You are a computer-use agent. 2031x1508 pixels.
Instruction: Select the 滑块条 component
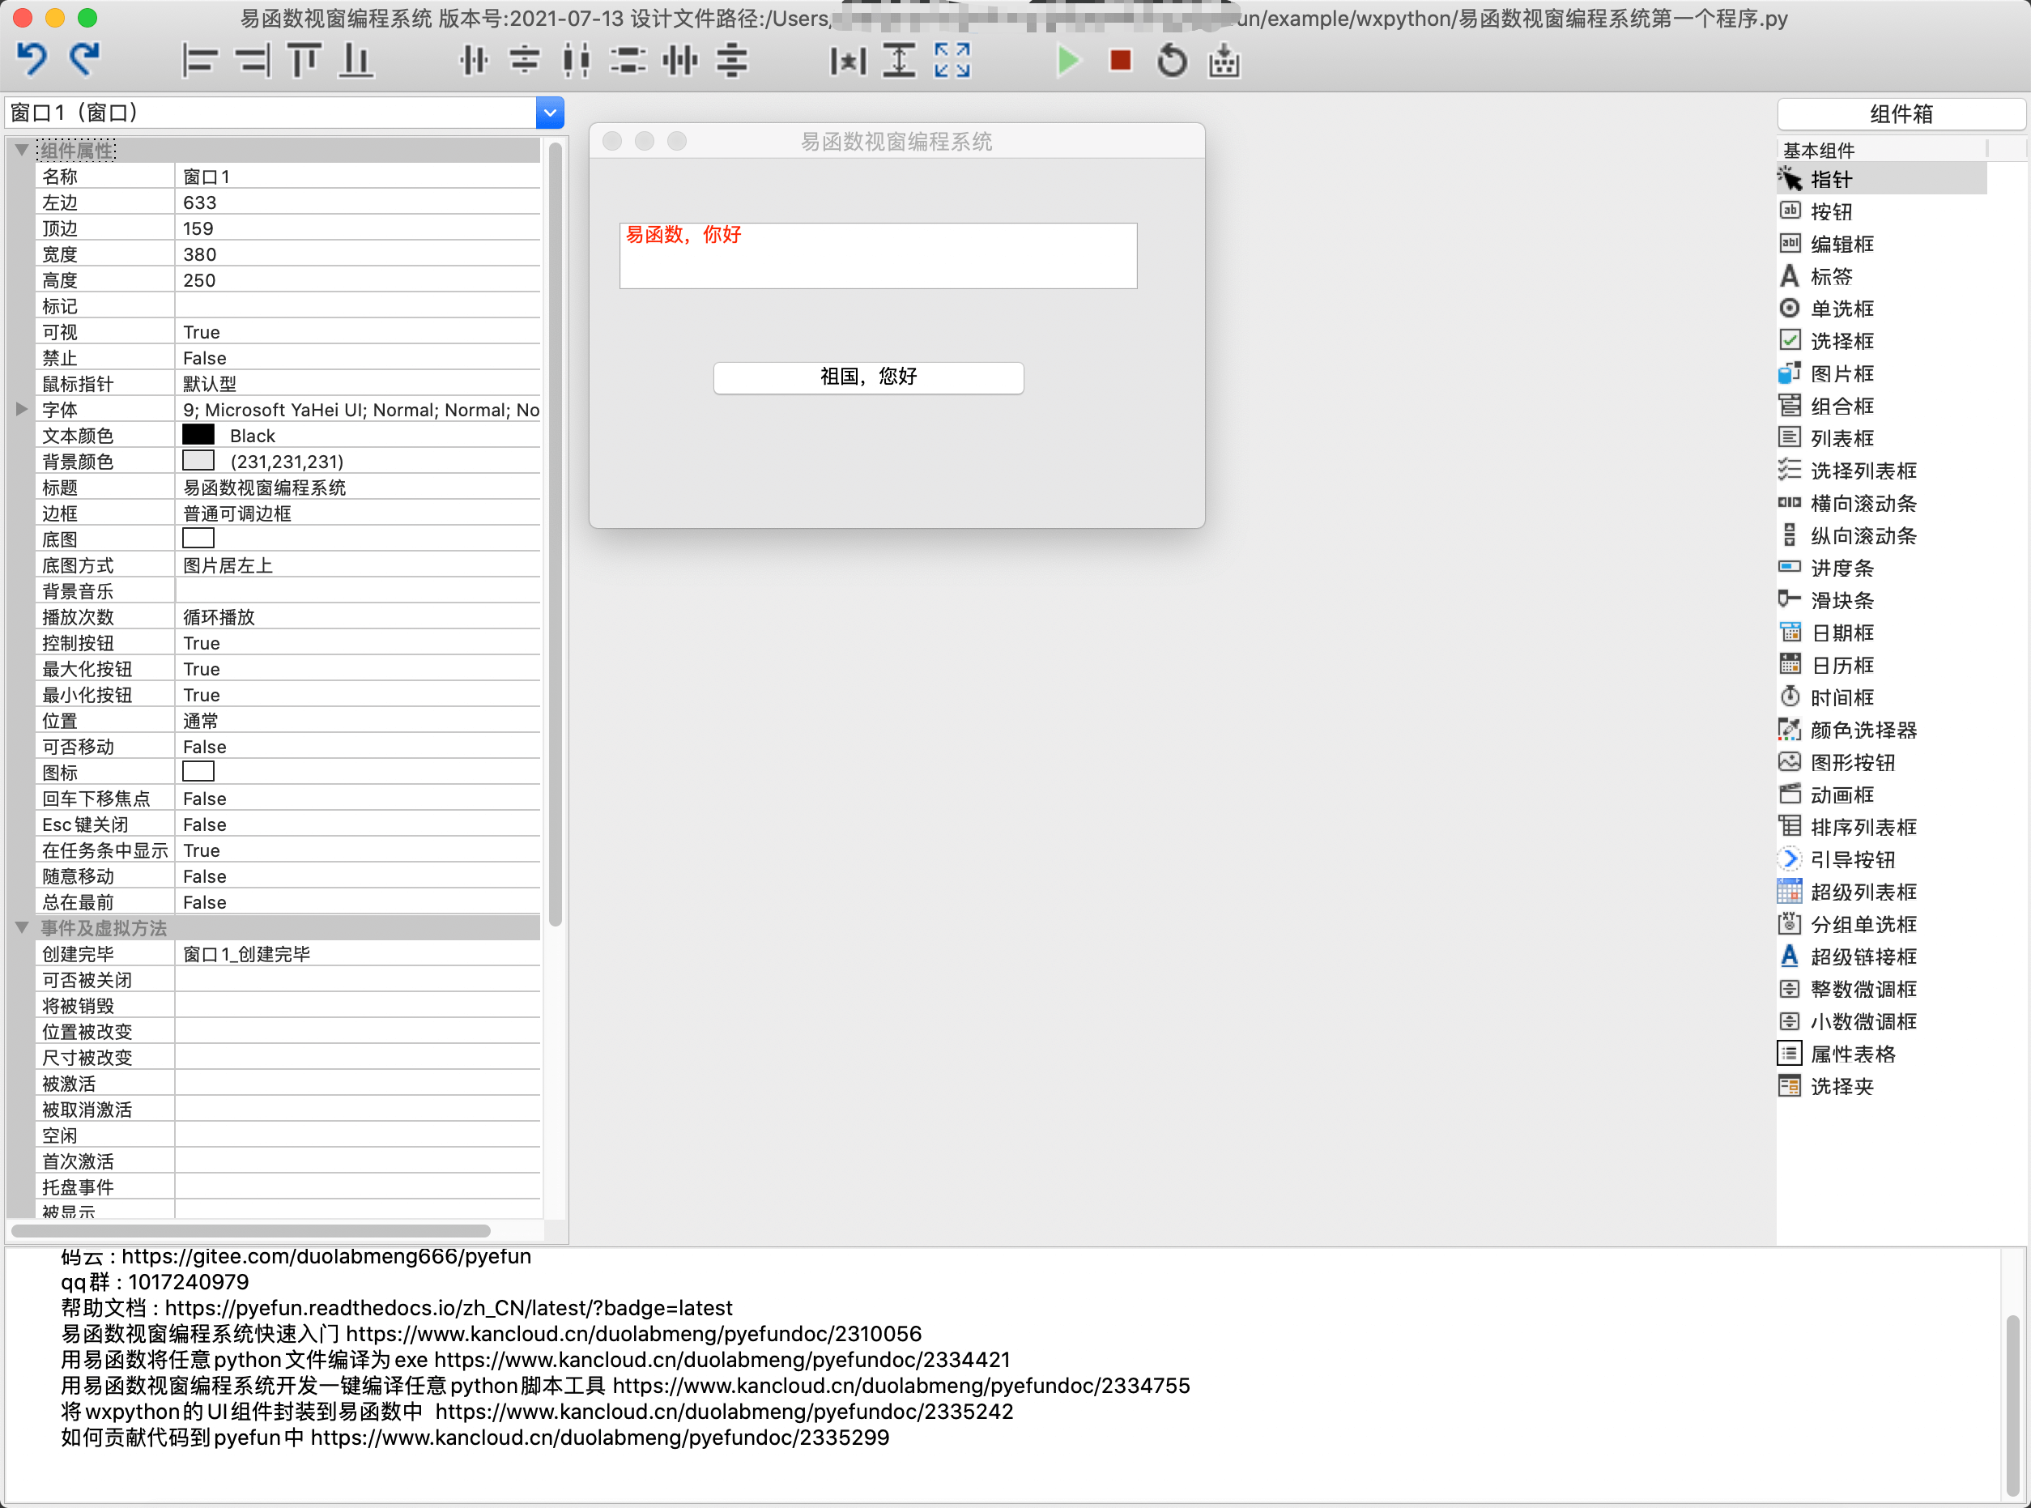point(1881,601)
